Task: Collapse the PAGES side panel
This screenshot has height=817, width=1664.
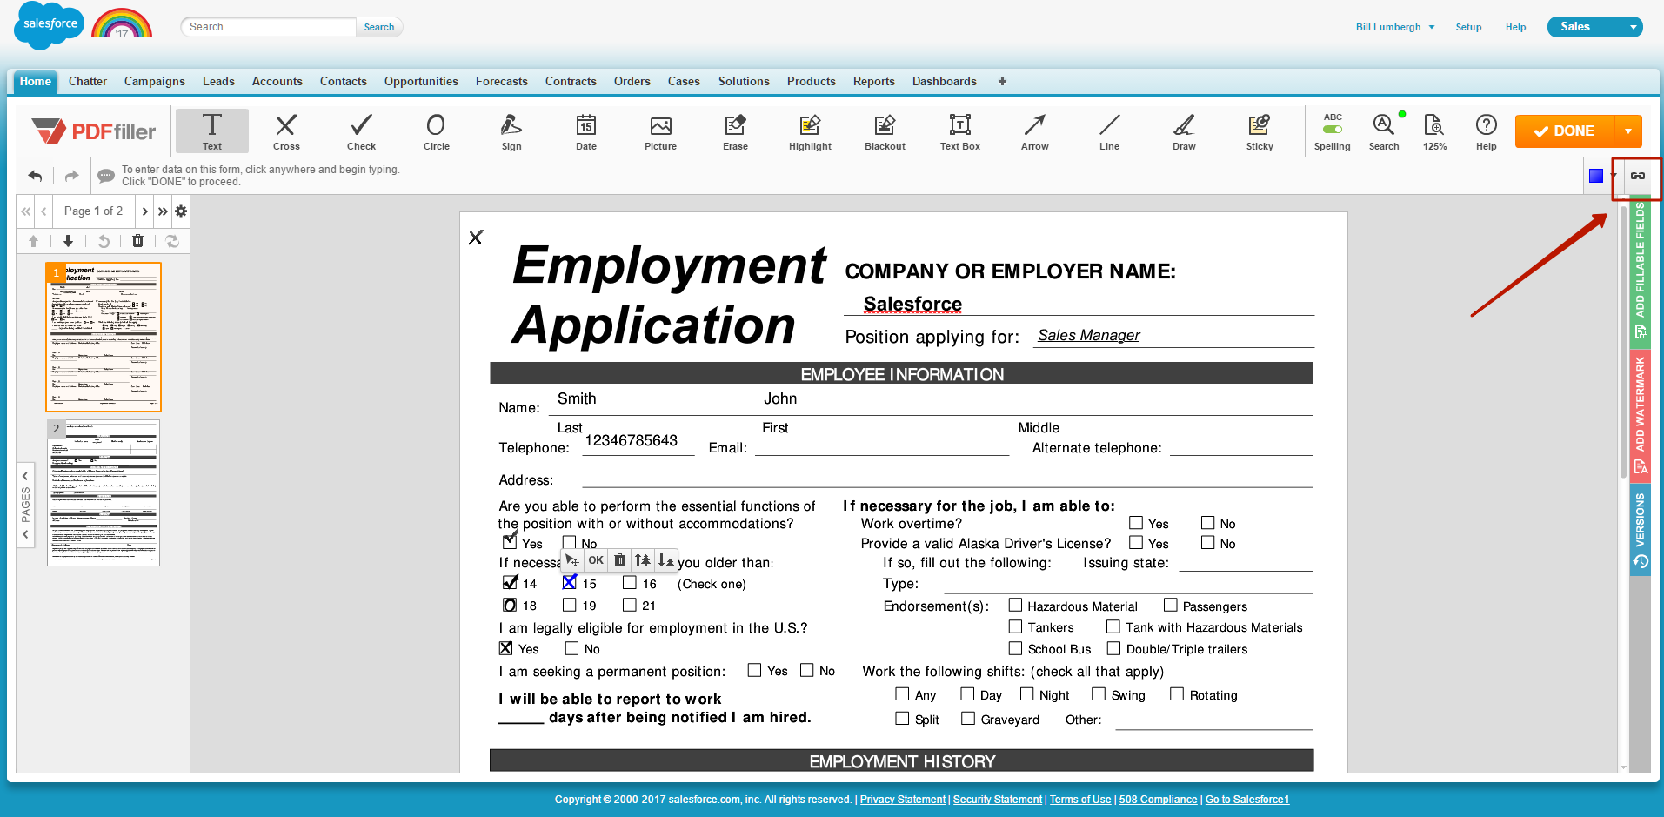Action: [25, 505]
